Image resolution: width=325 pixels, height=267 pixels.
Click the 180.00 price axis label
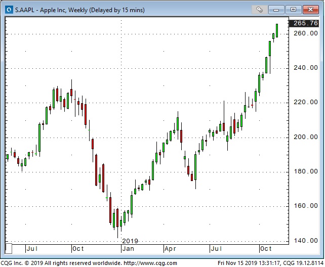306,171
